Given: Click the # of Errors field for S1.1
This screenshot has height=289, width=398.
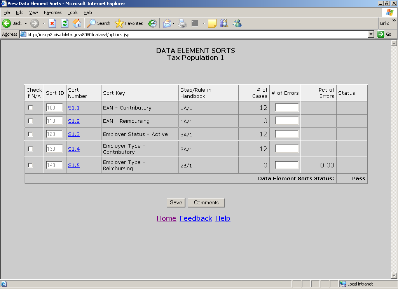Looking at the screenshot, I should pyautogui.click(x=286, y=108).
